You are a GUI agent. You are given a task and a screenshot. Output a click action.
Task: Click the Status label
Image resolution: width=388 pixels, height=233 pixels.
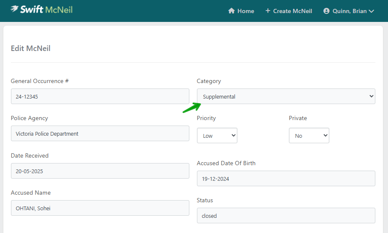coord(205,201)
